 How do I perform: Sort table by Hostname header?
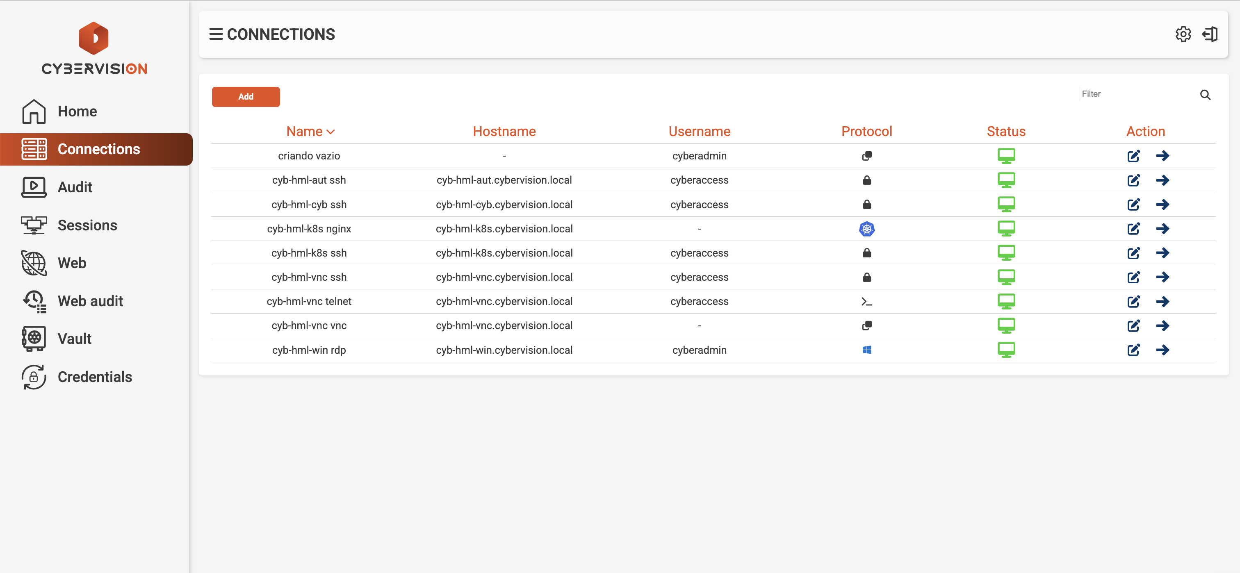504,131
